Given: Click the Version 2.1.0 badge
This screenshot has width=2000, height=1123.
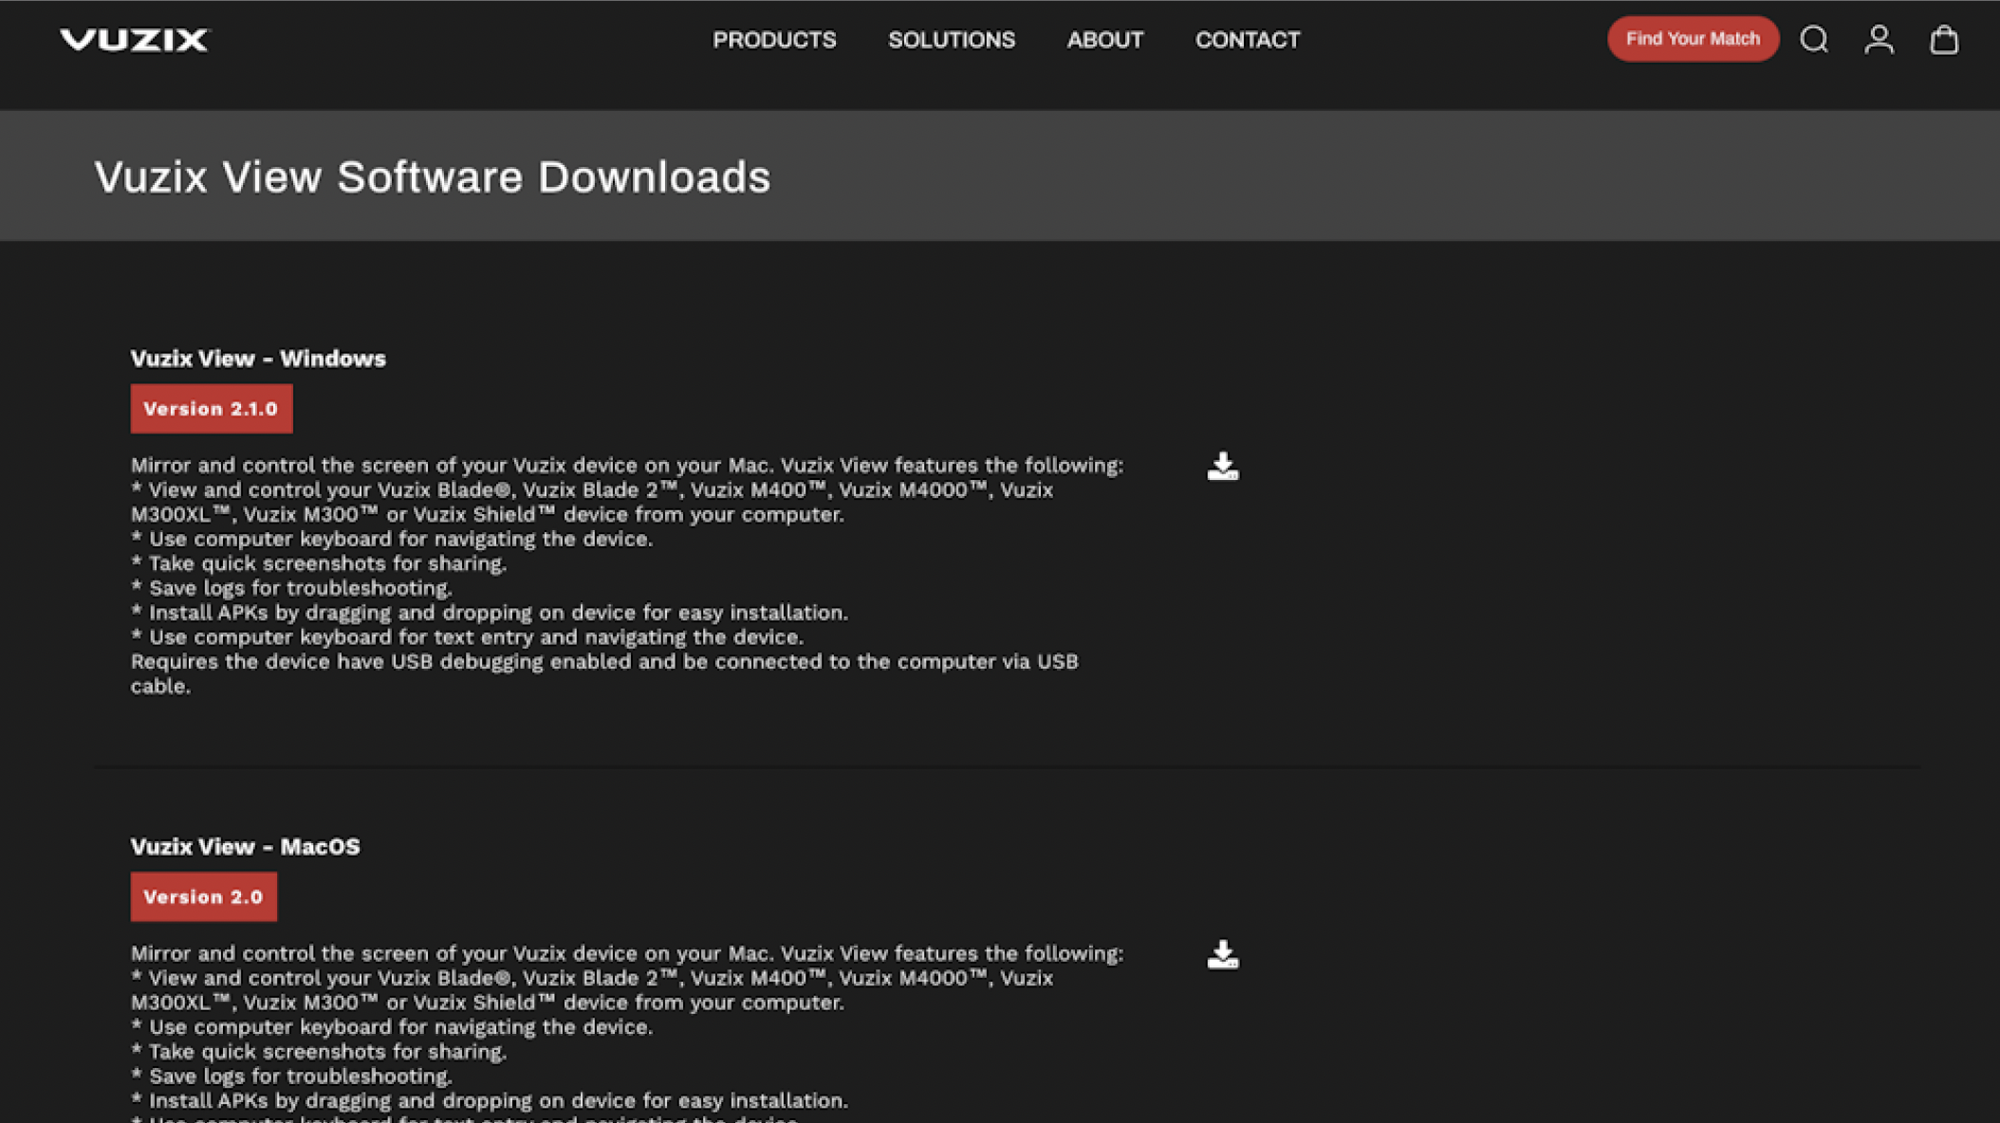Looking at the screenshot, I should (211, 409).
